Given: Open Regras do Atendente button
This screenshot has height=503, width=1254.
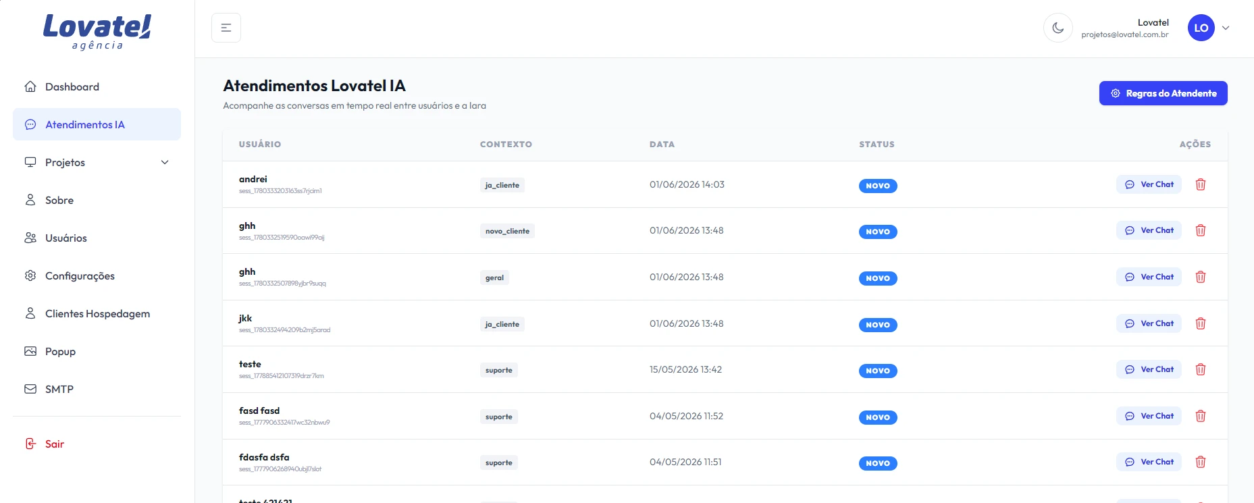Looking at the screenshot, I should (1163, 93).
